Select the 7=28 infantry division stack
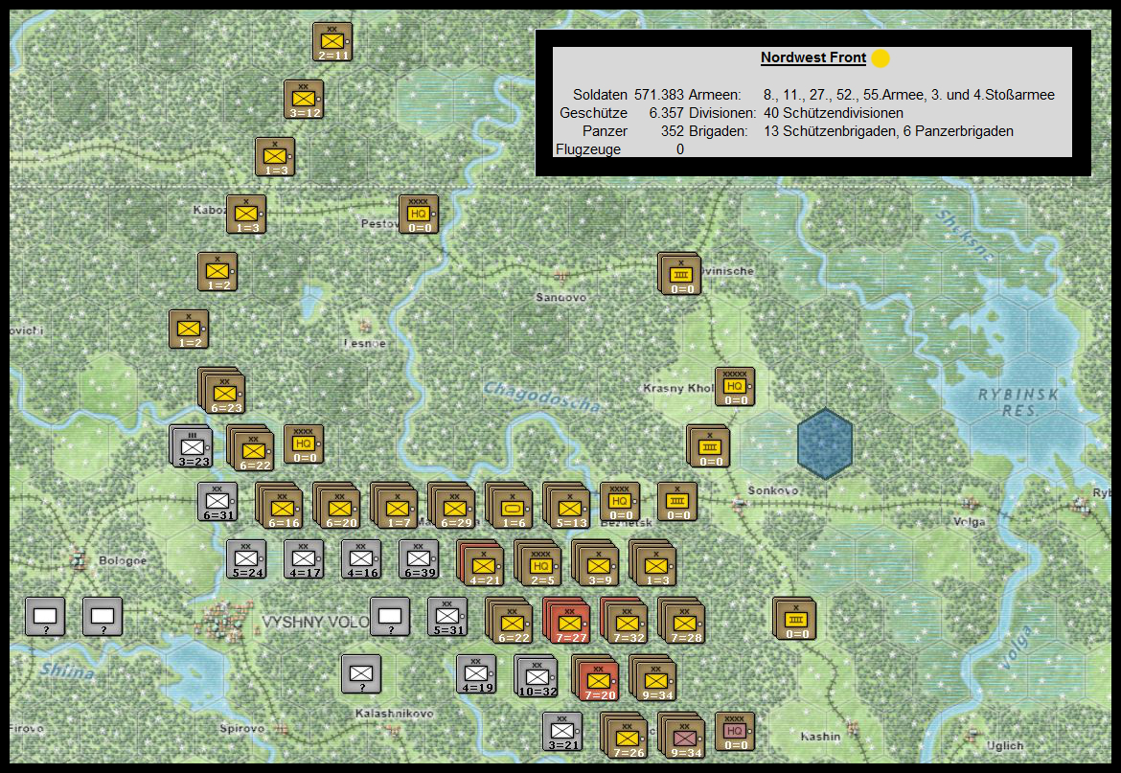The image size is (1121, 773). pyautogui.click(x=682, y=621)
